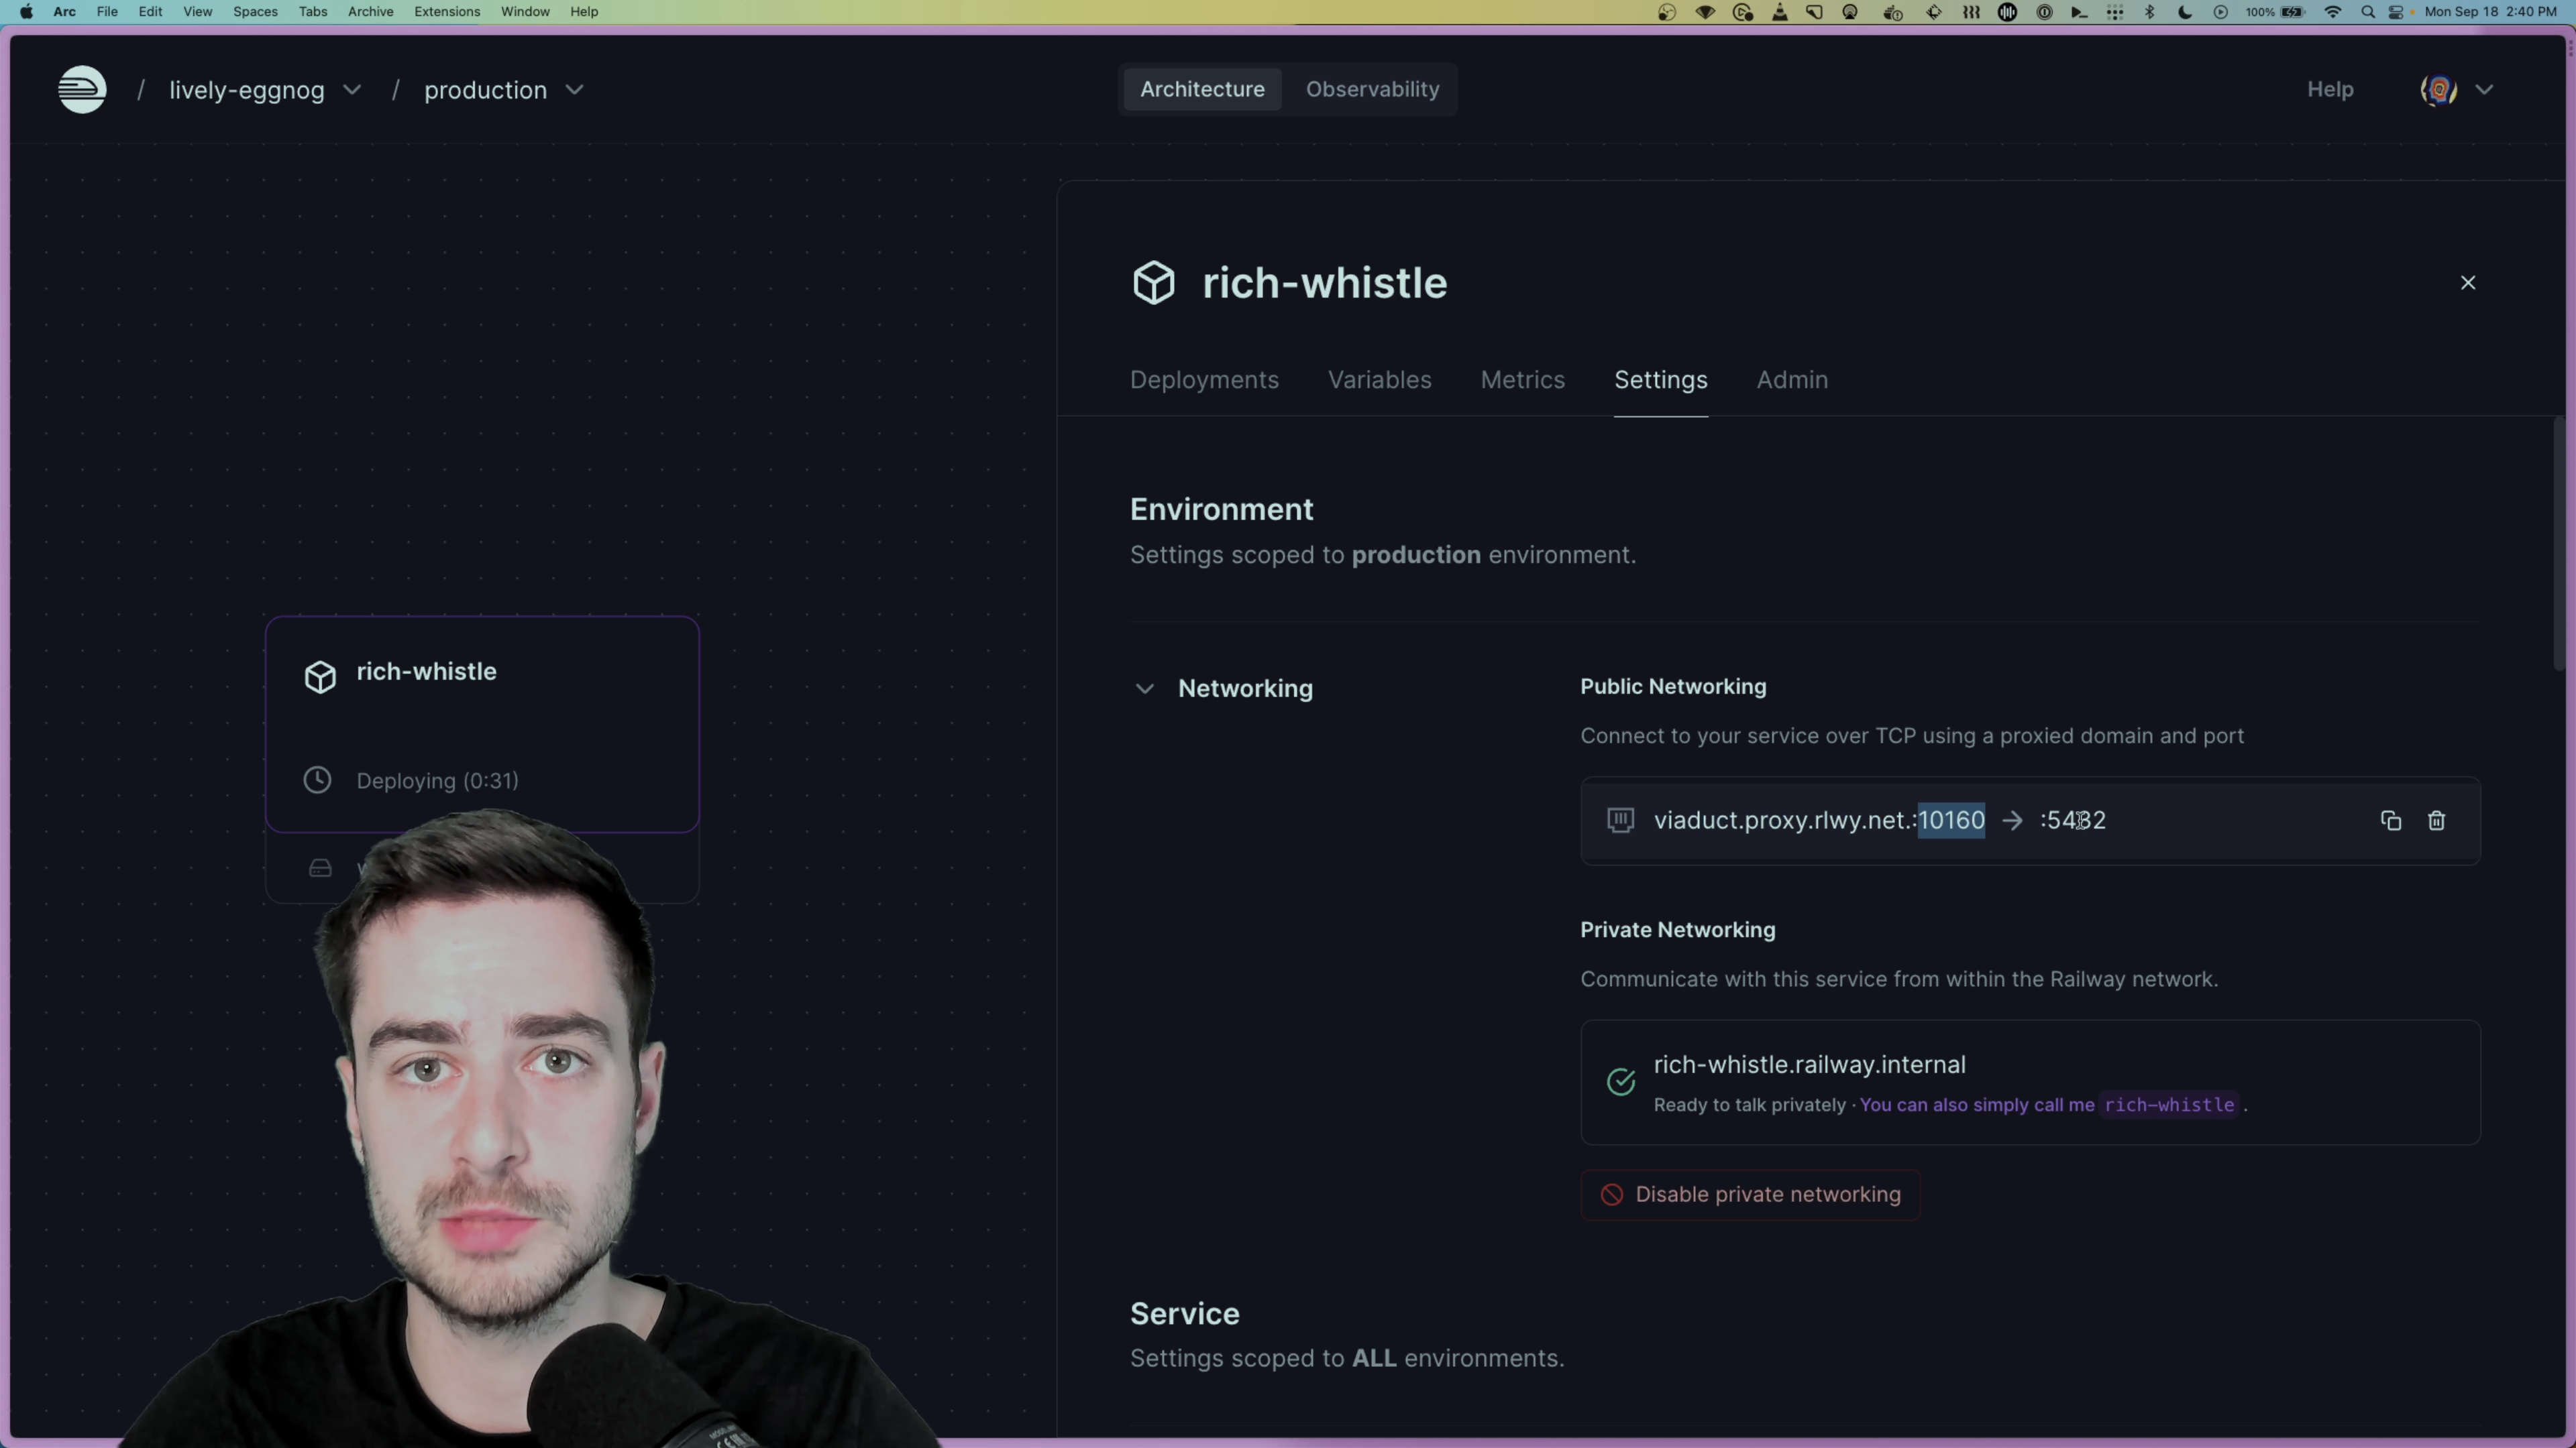2576x1448 pixels.
Task: Switch to the Variables tab
Action: click(x=1379, y=379)
